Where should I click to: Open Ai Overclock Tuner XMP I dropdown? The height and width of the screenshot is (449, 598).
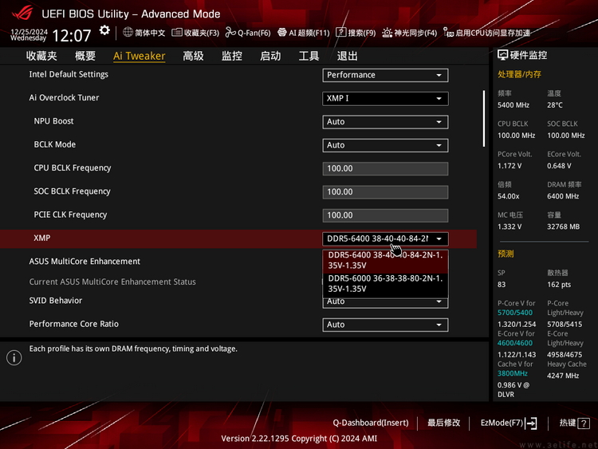pyautogui.click(x=385, y=98)
